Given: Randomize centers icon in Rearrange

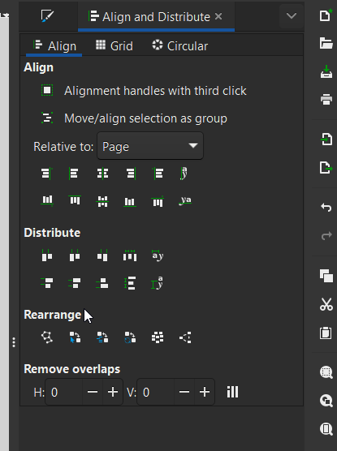Looking at the screenshot, I should (158, 337).
